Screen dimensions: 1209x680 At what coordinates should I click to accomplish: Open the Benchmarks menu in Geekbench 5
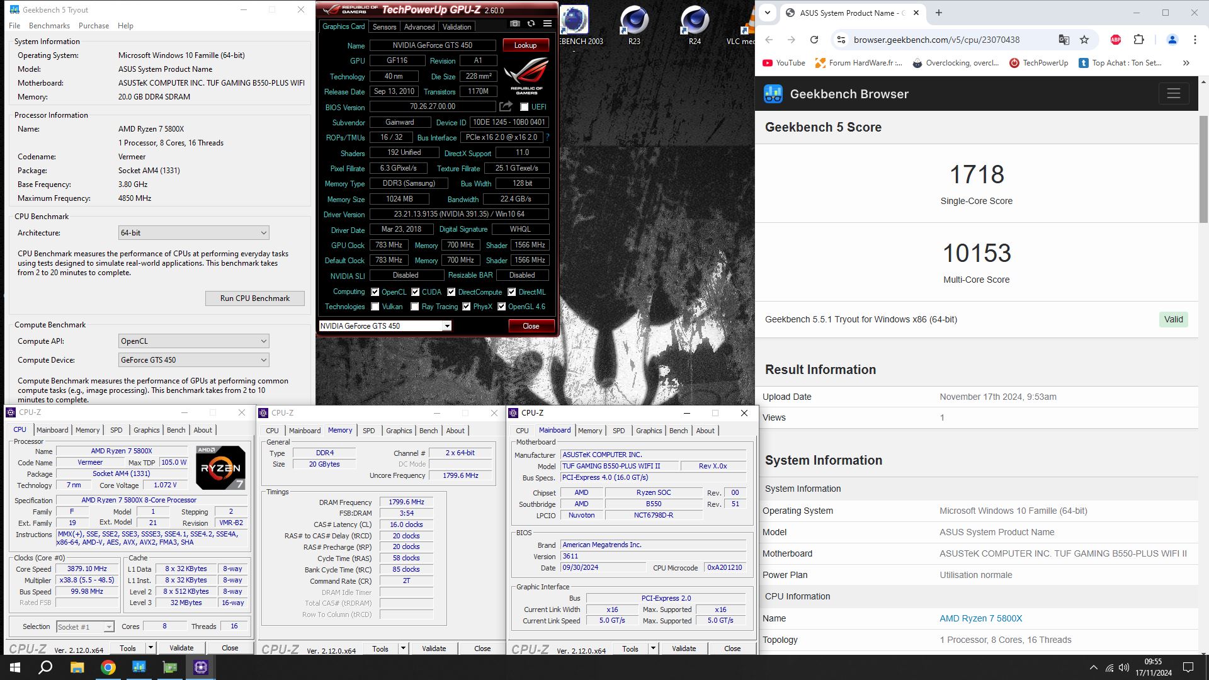[49, 26]
